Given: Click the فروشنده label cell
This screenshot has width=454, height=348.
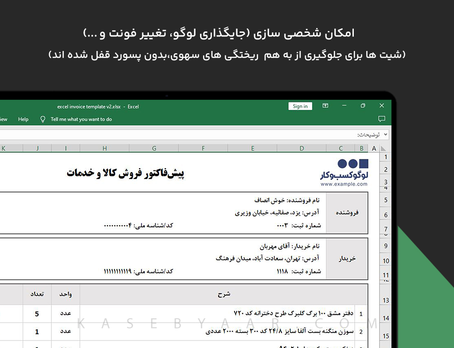Looking at the screenshot, I should (x=347, y=212).
